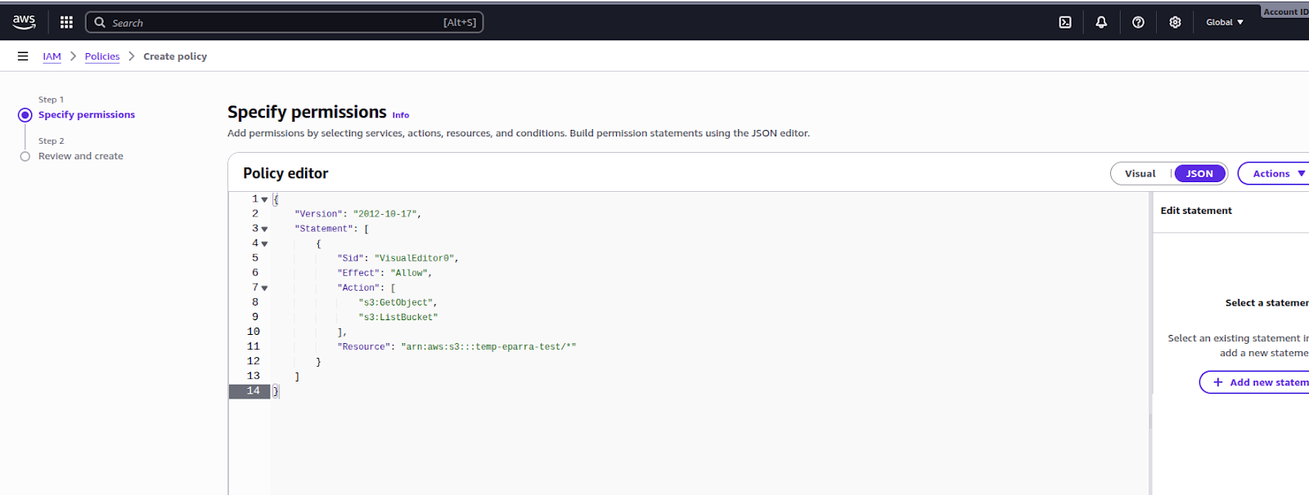Go to IAM breadcrumb link
The width and height of the screenshot is (1309, 495).
pyautogui.click(x=52, y=56)
